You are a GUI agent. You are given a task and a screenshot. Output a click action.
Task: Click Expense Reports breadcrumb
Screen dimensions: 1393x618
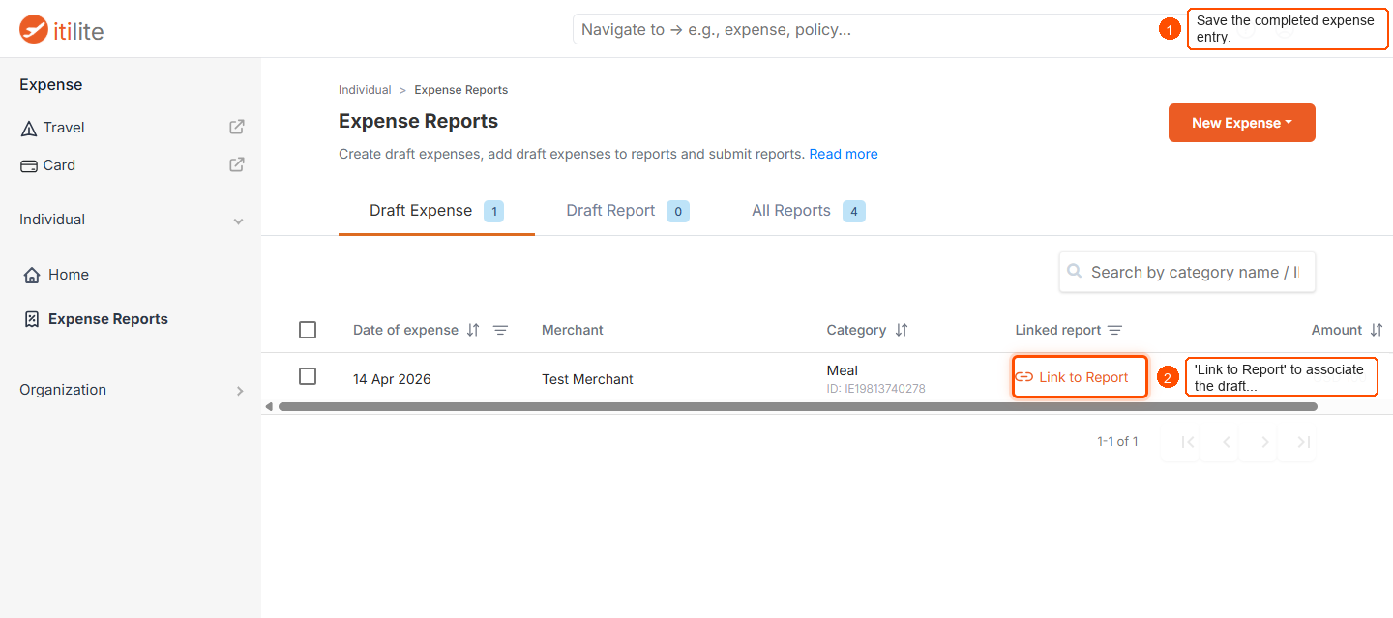[461, 90]
